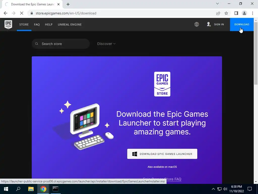
Task: Click the scrollbar up arrow
Action: (256, 20)
